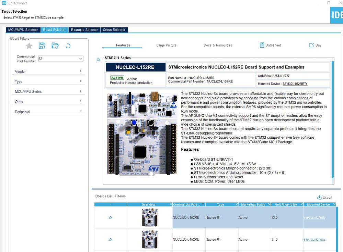The height and width of the screenshot is (252, 343).
Task: Click the Export text above the boards list
Action: pos(327,197)
